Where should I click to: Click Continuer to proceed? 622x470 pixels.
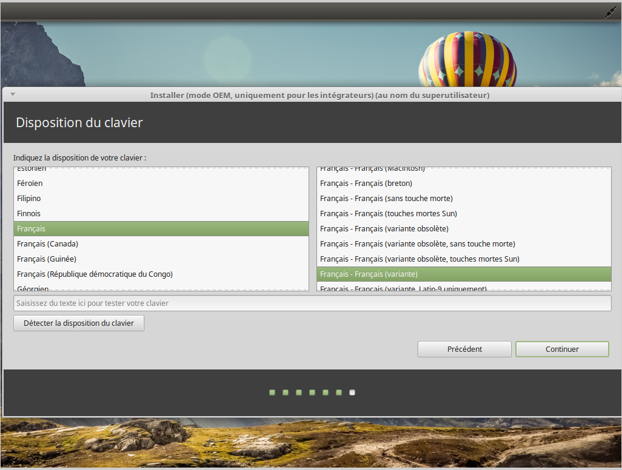point(562,349)
